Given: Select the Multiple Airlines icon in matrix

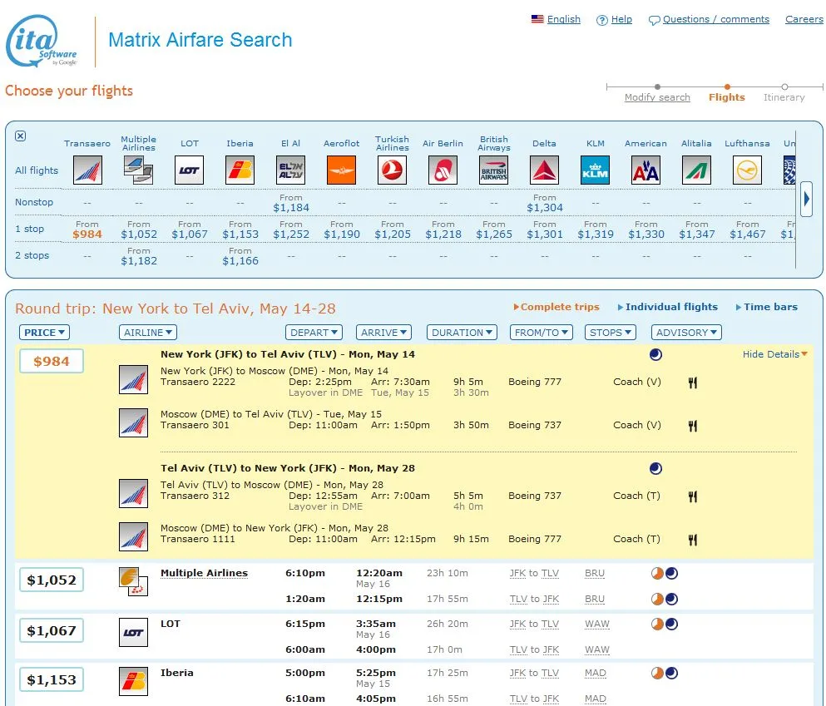Looking at the screenshot, I should (138, 170).
